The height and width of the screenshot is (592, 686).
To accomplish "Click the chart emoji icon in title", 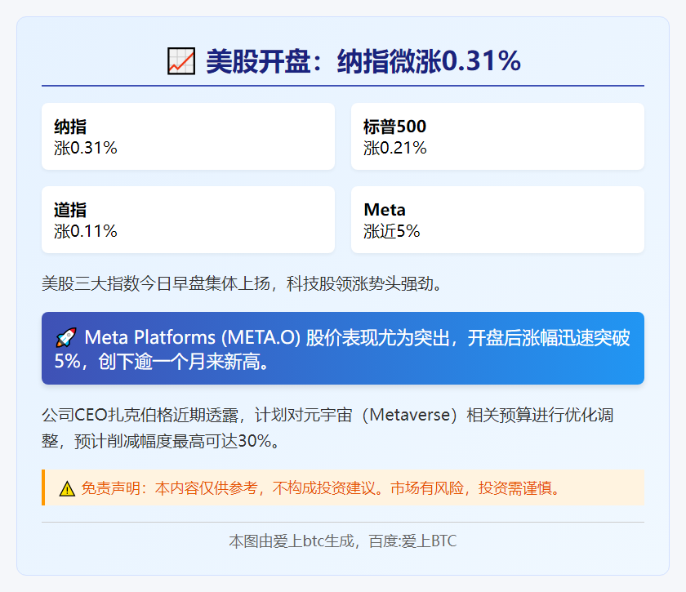I will coord(181,61).
